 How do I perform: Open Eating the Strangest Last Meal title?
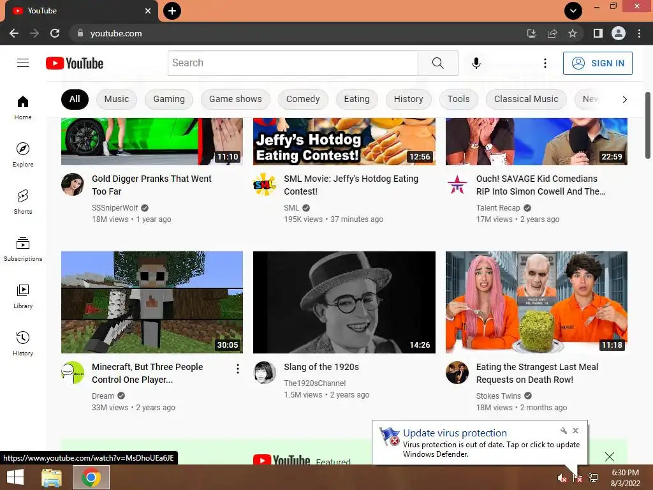point(537,373)
